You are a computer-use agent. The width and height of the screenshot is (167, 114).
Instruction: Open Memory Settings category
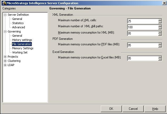coord(23,48)
